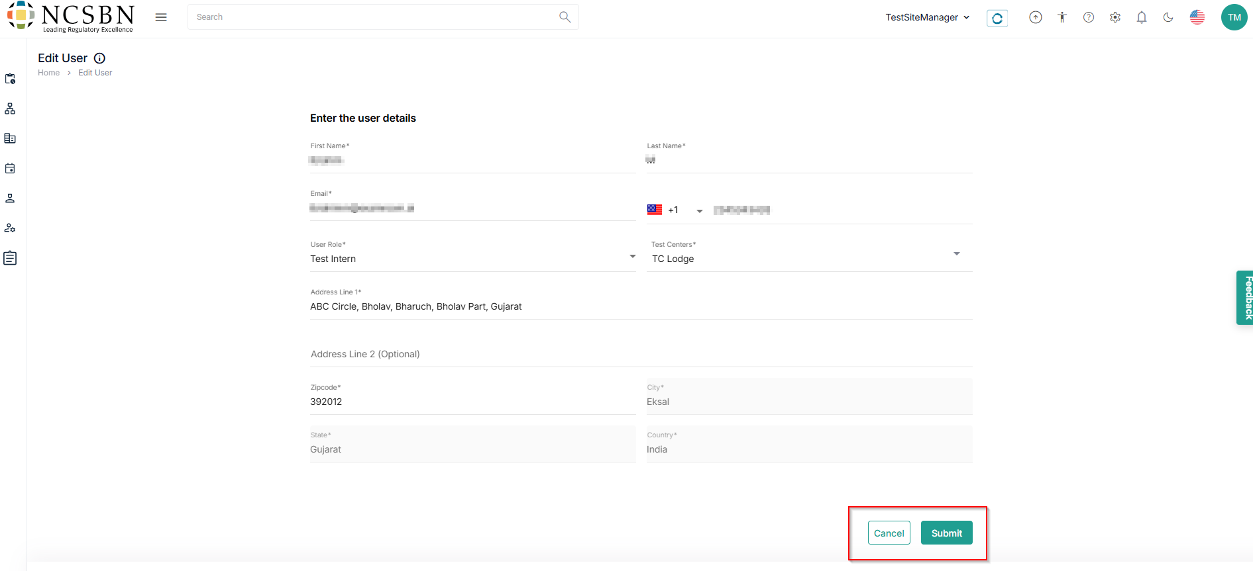
Task: Open the TestSiteManager role menu
Action: 927,17
